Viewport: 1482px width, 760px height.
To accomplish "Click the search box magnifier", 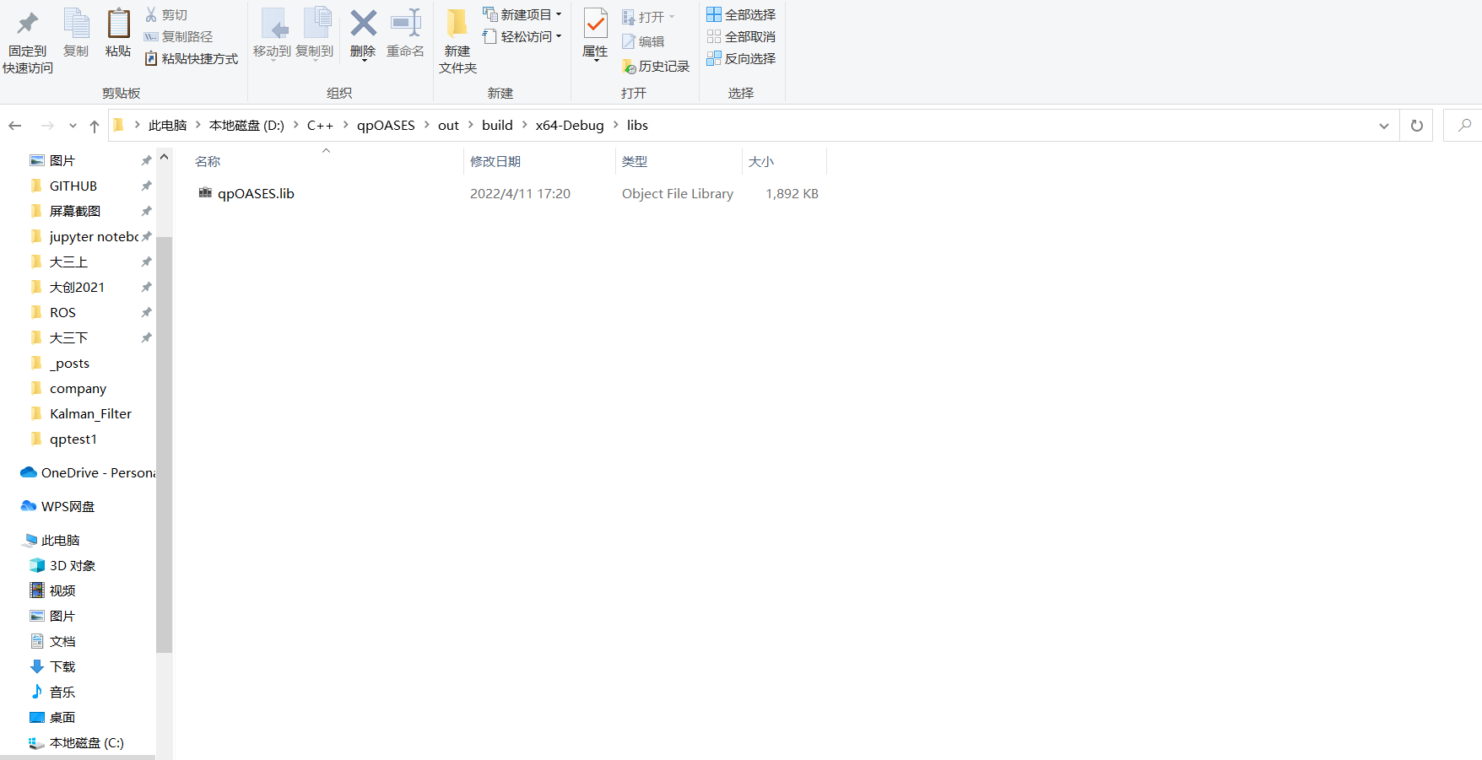I will (x=1464, y=125).
